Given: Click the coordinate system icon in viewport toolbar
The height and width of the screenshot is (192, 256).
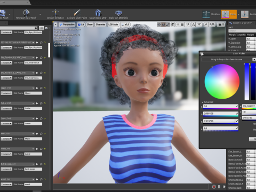Looking at the screenshot, I should click(173, 25).
